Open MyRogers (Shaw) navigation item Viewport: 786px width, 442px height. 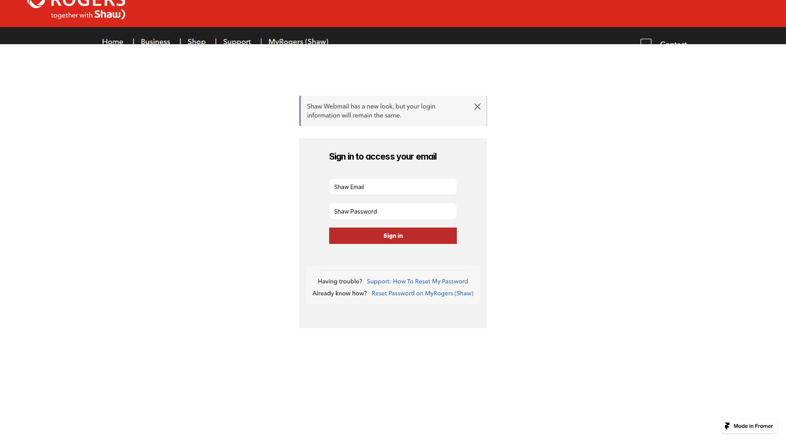pos(298,41)
